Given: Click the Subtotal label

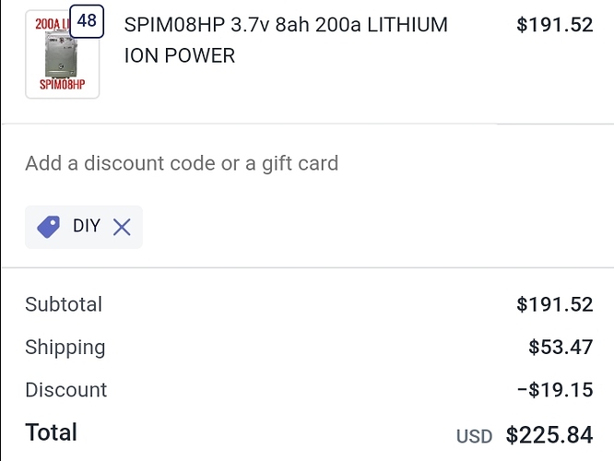Looking at the screenshot, I should 64,304.
